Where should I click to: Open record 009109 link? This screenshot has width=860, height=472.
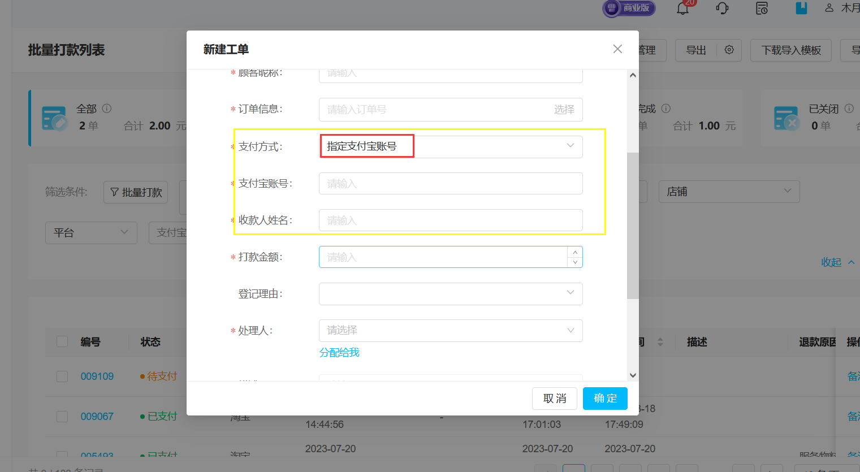97,376
